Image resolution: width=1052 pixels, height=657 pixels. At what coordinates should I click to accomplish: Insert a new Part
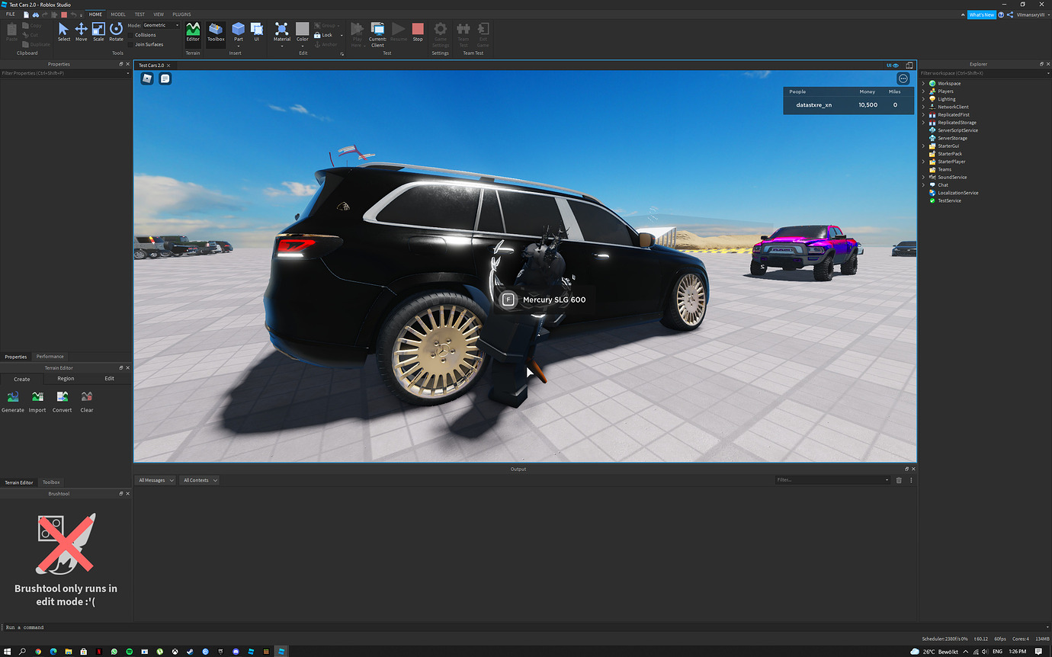(238, 30)
